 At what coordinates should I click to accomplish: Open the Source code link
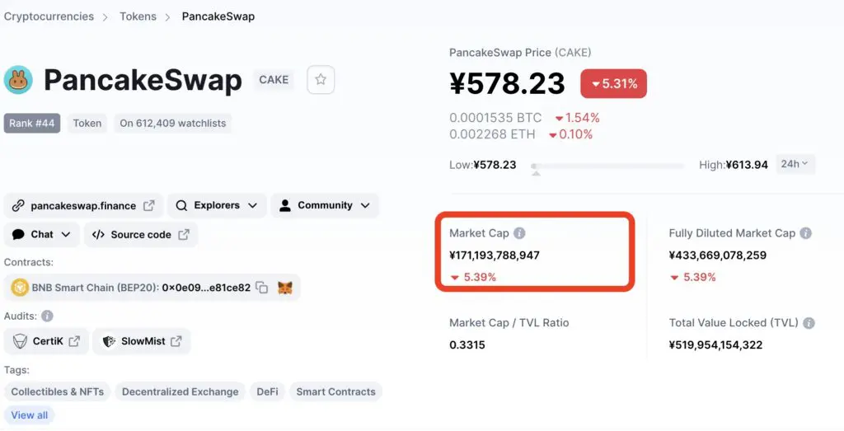[140, 235]
